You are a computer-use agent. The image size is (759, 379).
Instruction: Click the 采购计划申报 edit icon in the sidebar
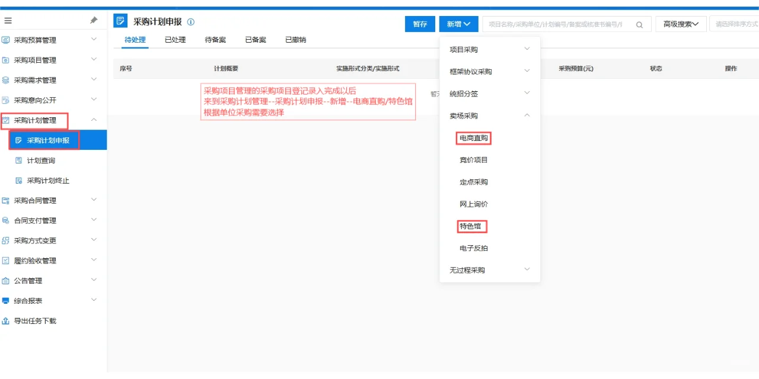[18, 140]
